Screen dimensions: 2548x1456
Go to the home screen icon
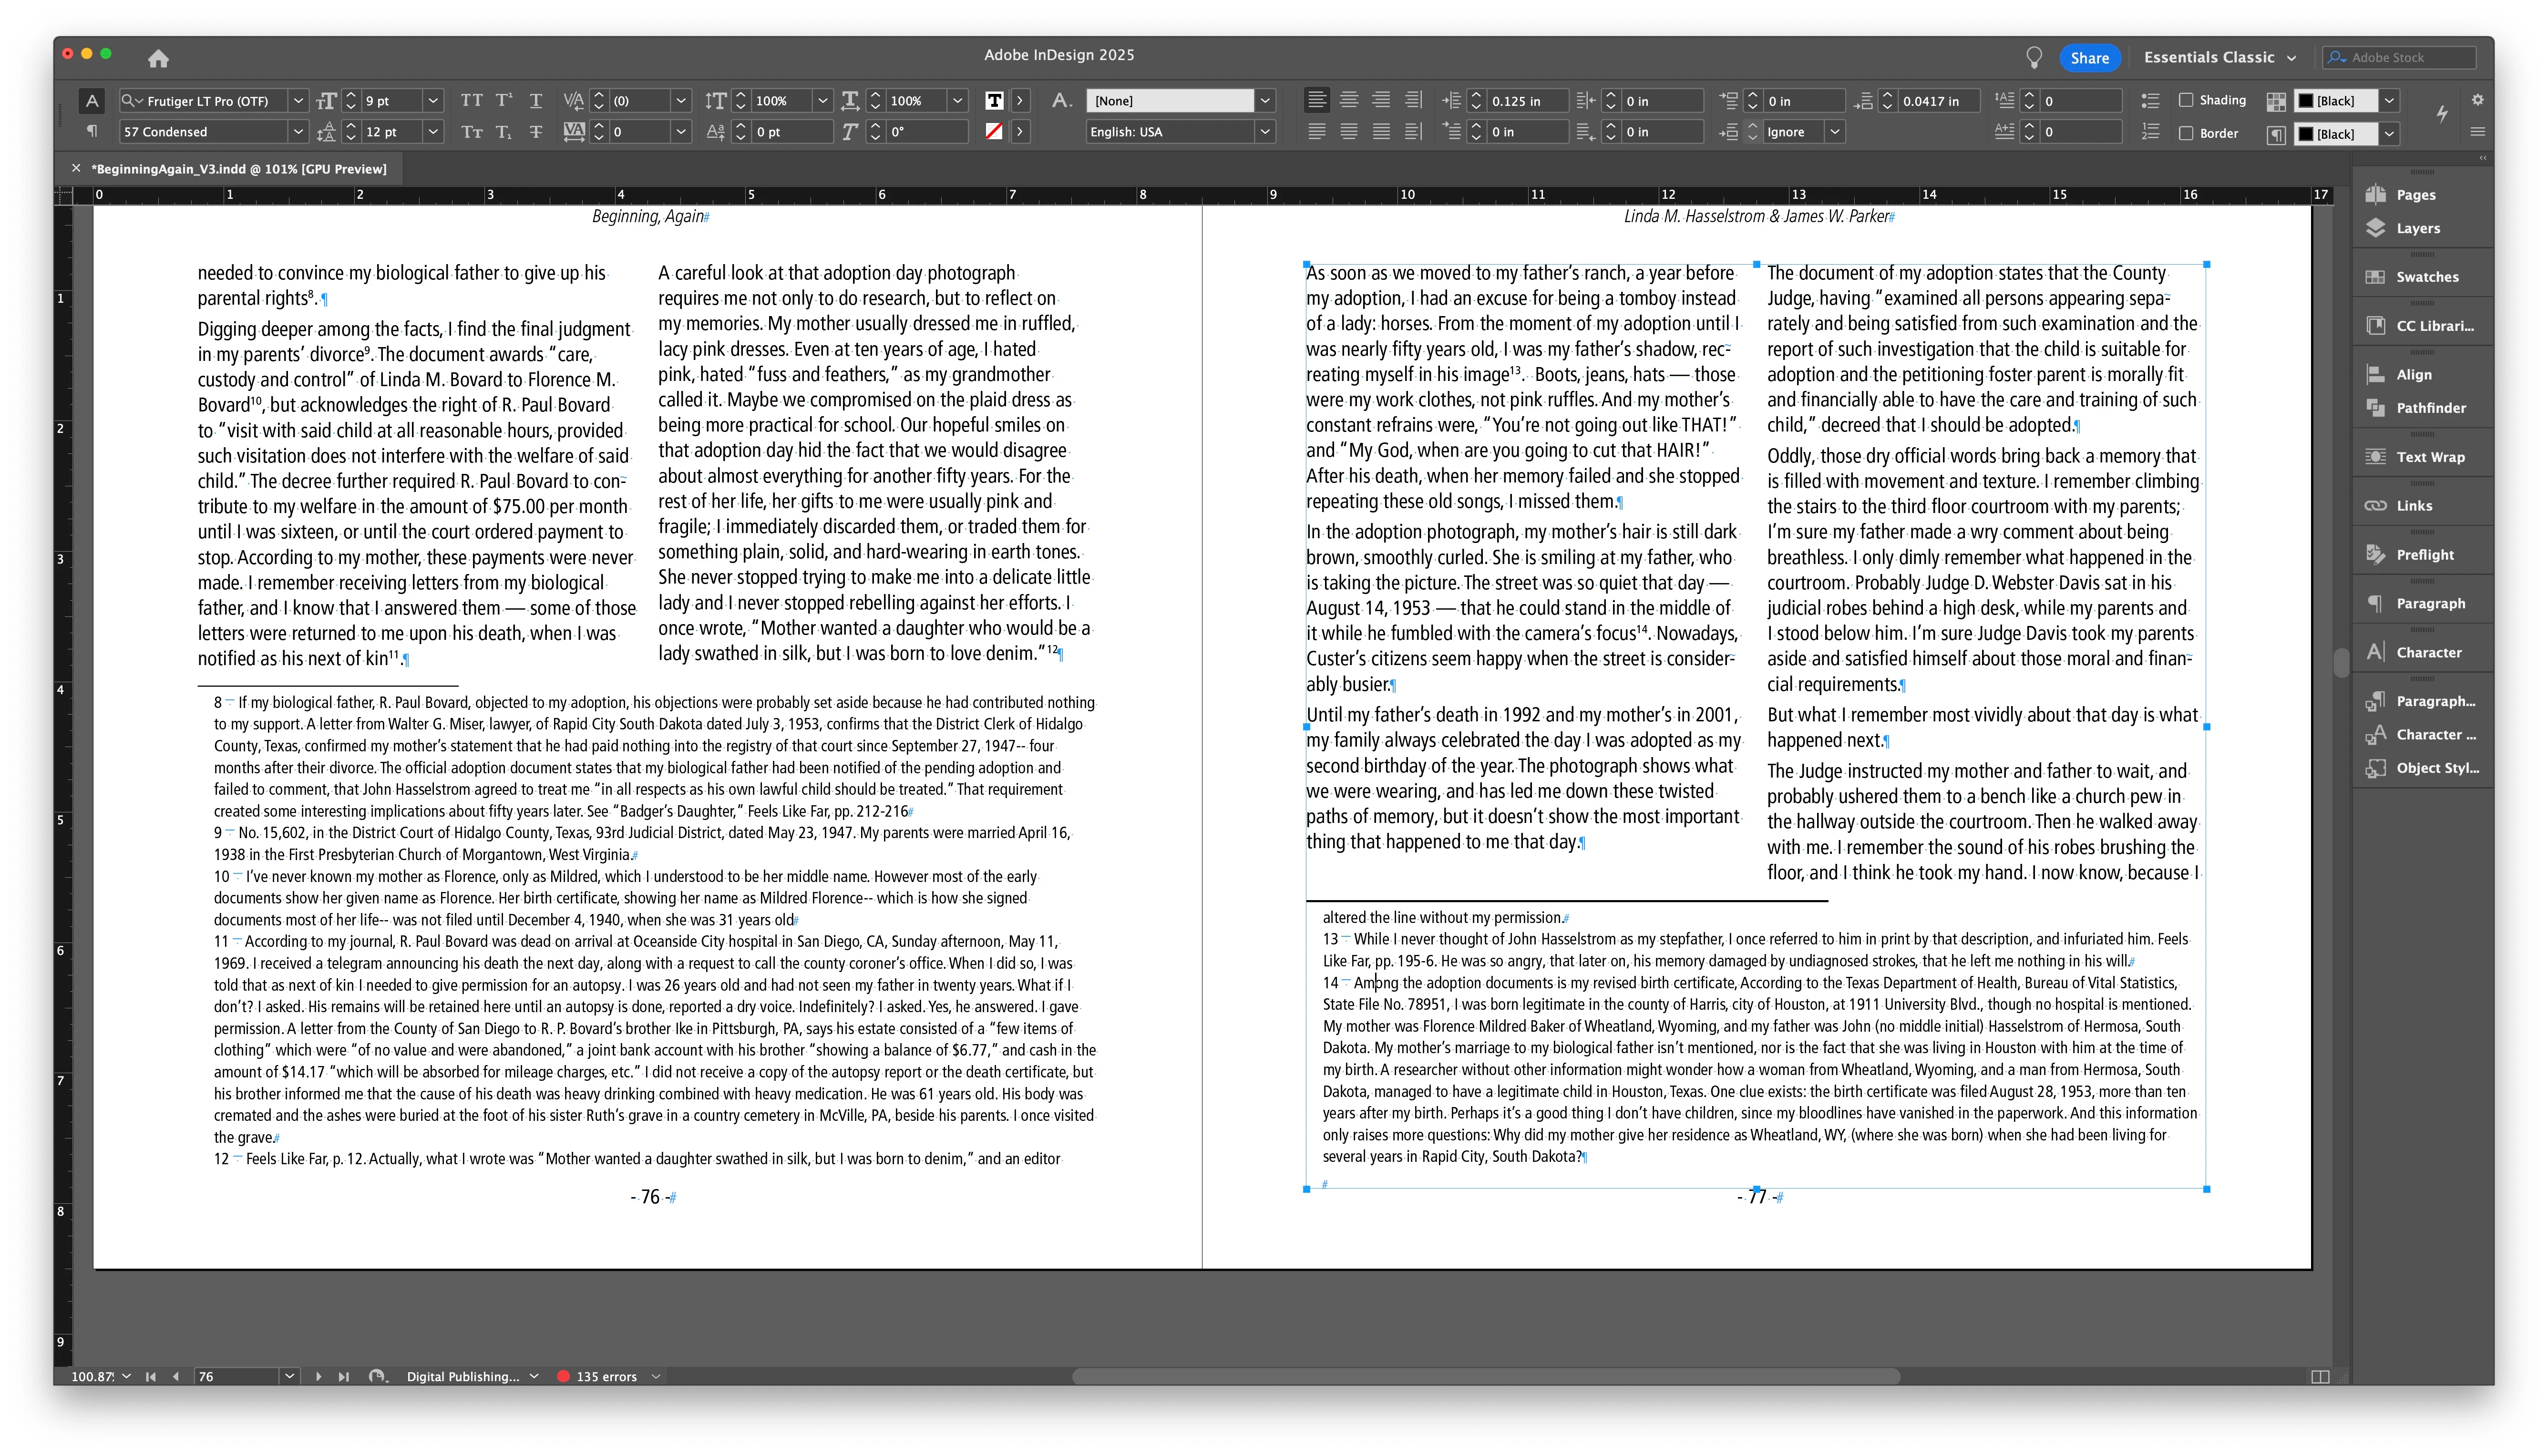tap(158, 58)
